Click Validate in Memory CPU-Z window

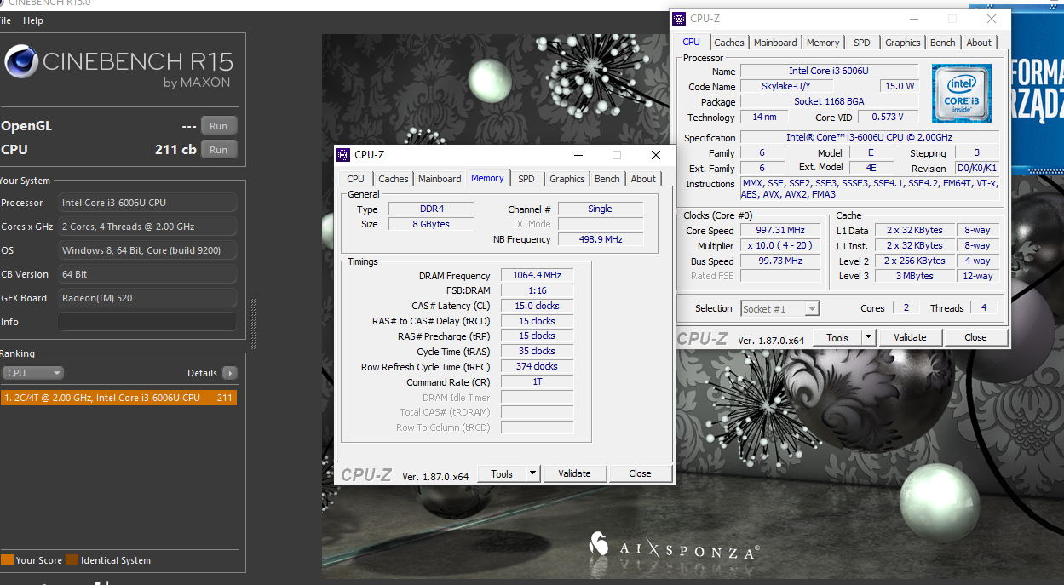coord(574,473)
